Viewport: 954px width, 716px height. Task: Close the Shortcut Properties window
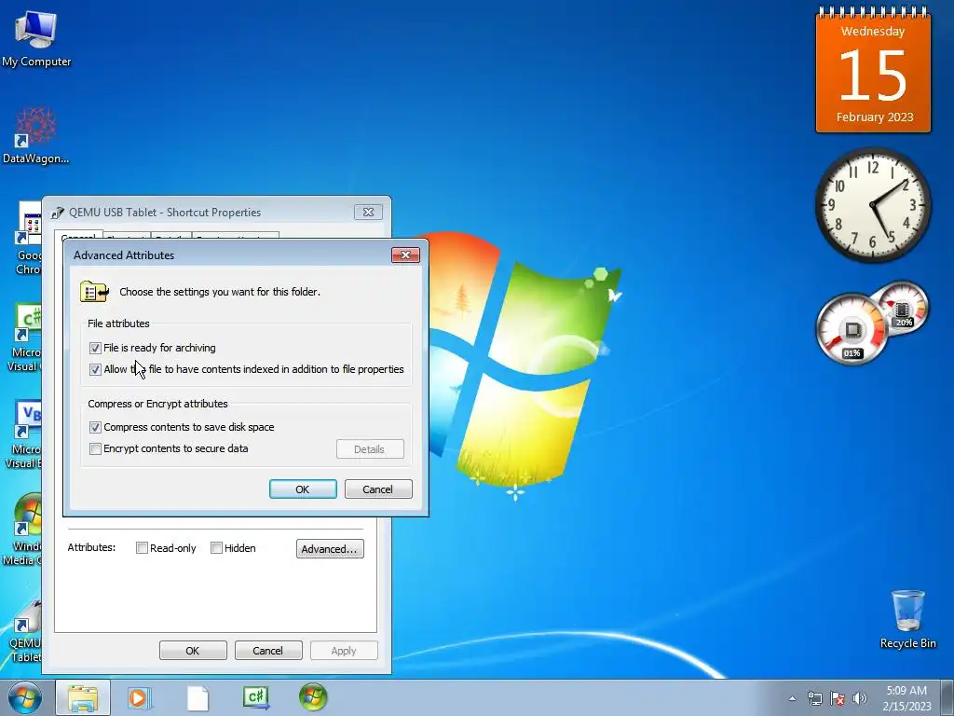click(369, 212)
